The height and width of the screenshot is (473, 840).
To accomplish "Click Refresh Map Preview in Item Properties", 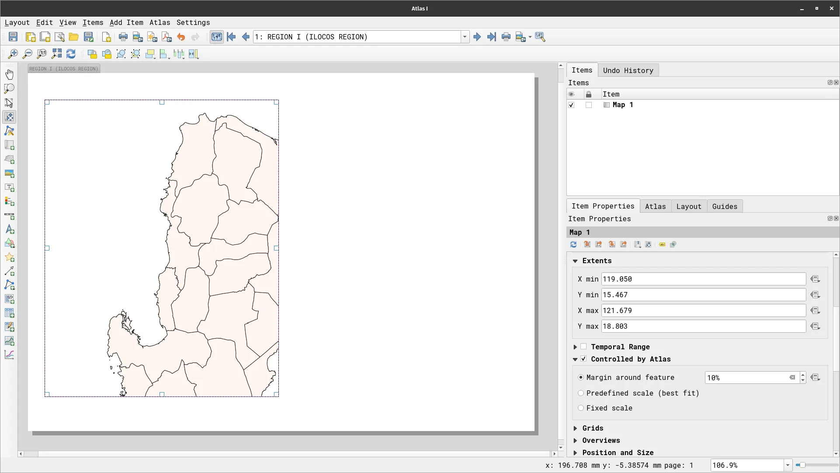I will click(x=573, y=244).
